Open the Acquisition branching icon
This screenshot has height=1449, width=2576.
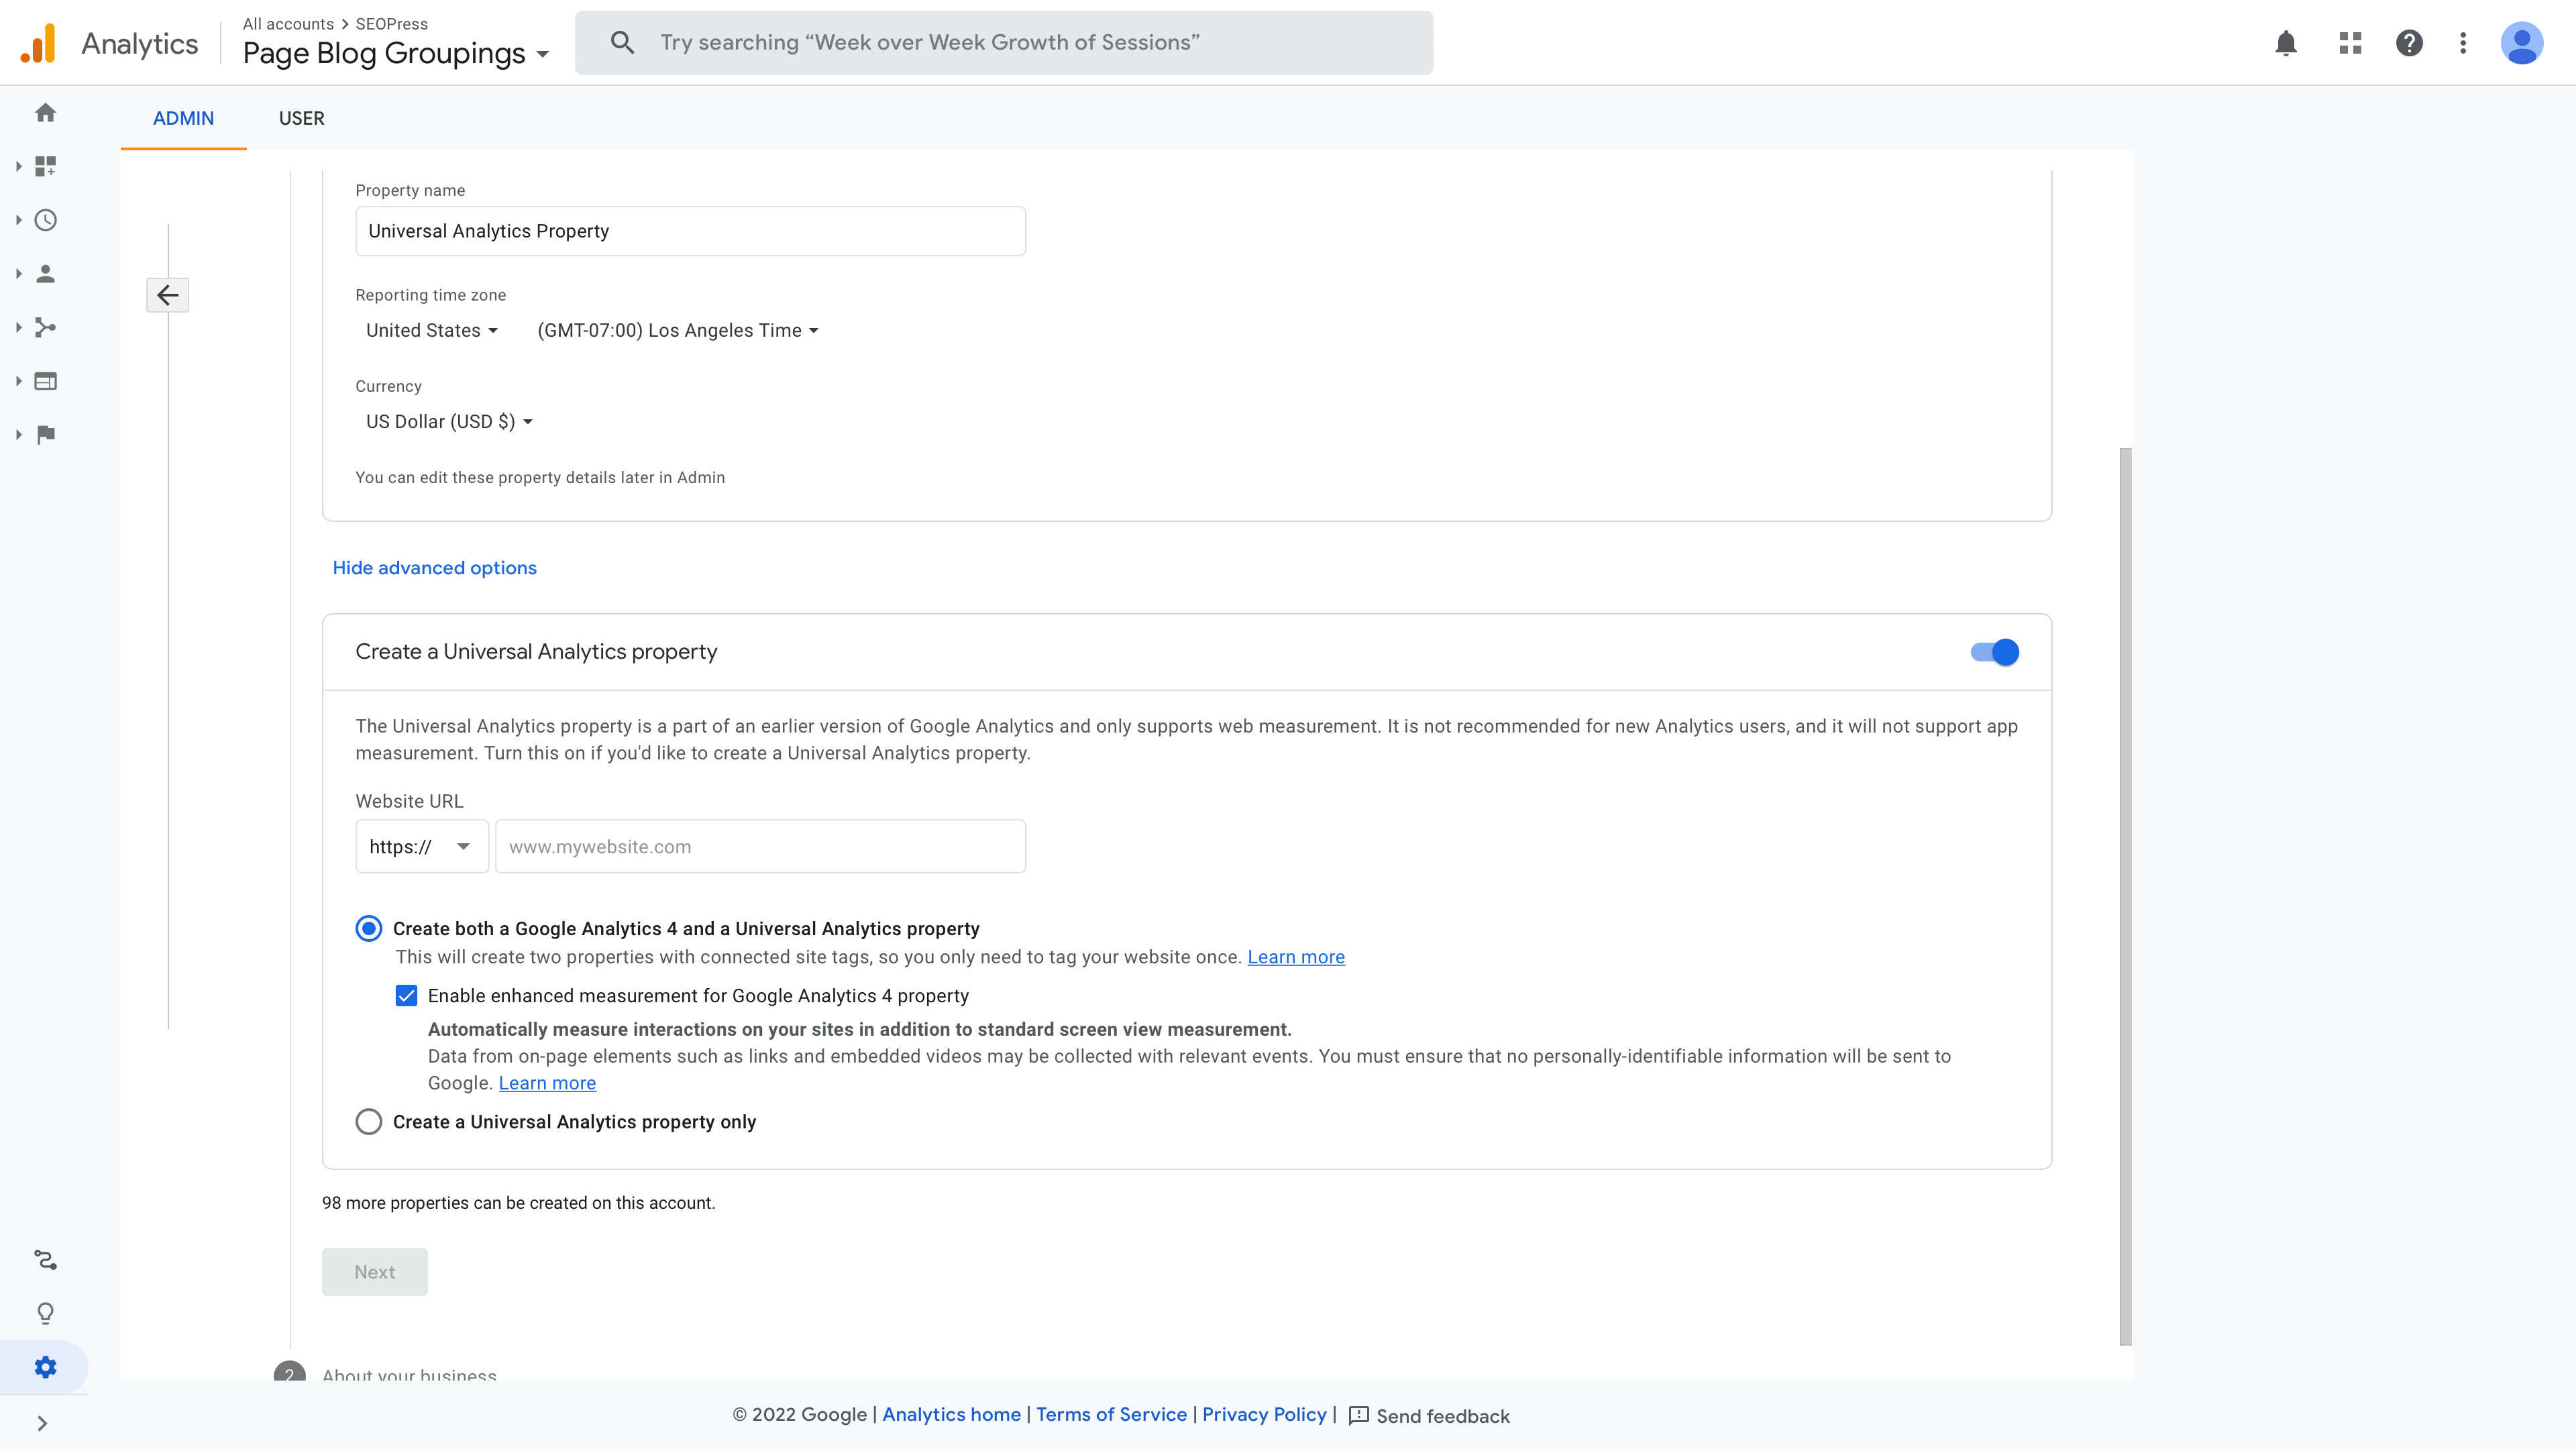[45, 327]
